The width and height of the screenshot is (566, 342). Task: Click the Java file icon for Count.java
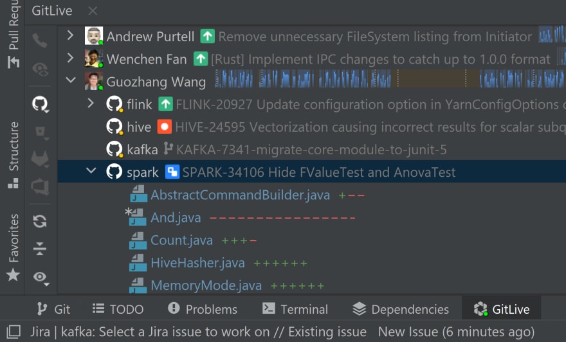tap(138, 240)
